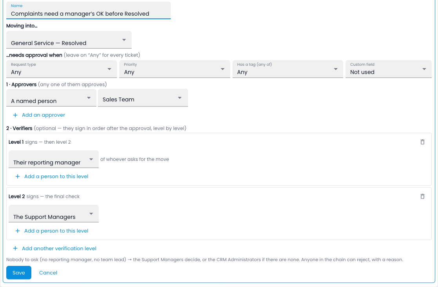Click the 'Level 2 signs — the final check' label

[x=44, y=197]
